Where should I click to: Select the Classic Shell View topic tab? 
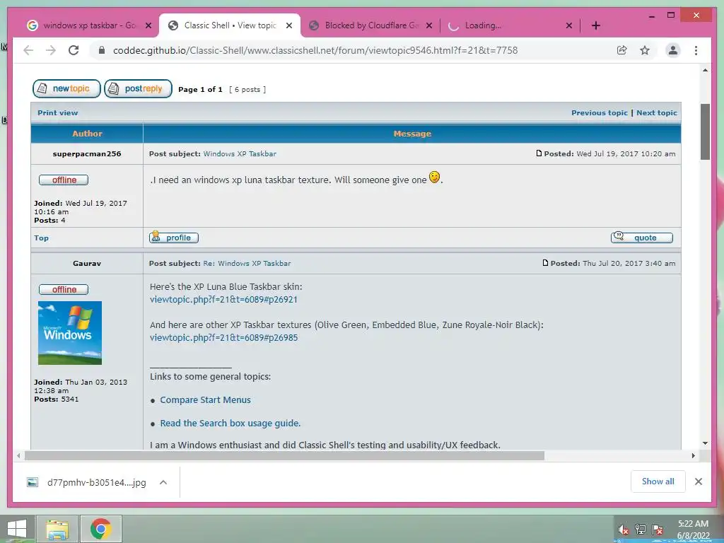tap(230, 25)
